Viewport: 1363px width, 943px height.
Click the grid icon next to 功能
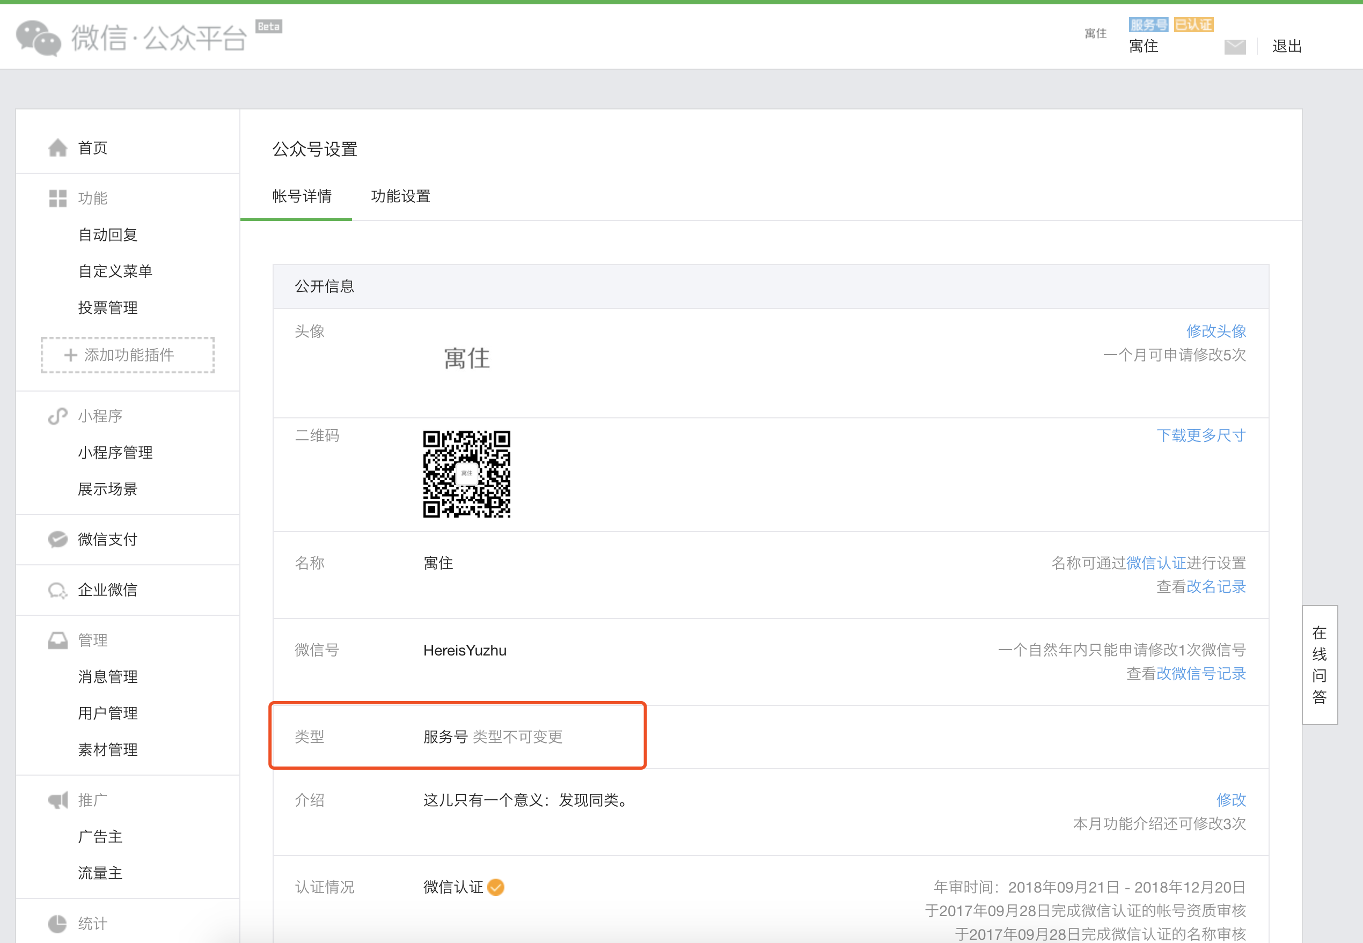pos(57,198)
